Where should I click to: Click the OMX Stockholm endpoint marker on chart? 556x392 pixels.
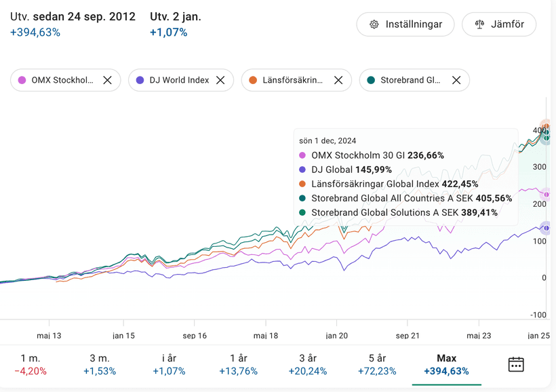(x=547, y=194)
